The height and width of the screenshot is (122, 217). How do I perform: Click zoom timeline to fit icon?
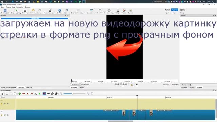92,94
